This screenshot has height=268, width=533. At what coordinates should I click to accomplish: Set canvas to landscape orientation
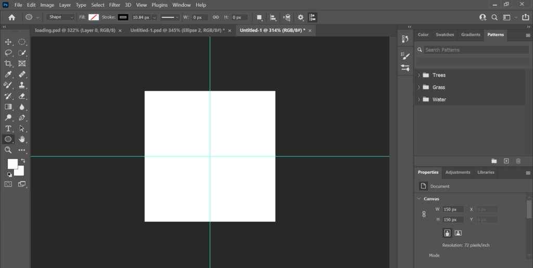(x=458, y=233)
